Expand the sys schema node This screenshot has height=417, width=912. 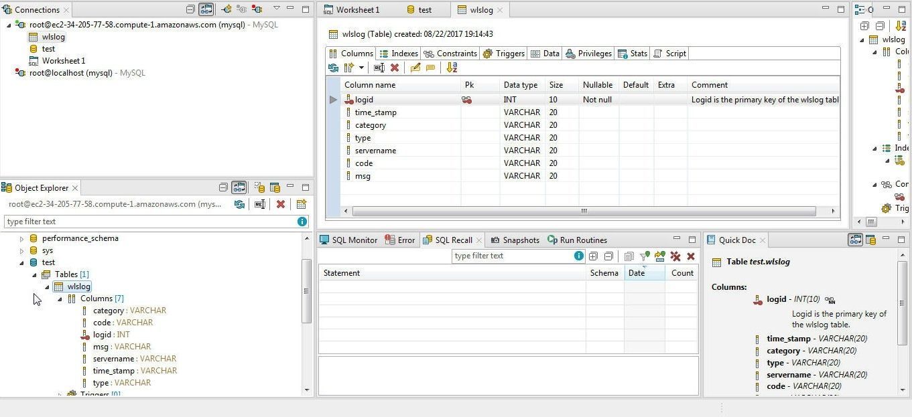point(22,251)
